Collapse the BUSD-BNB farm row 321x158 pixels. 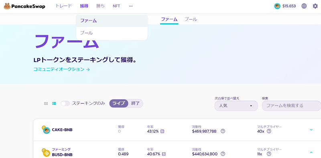pos(311,152)
